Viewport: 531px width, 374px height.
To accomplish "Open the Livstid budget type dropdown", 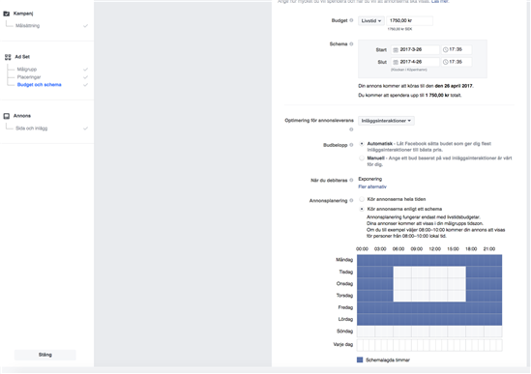I will pos(370,21).
